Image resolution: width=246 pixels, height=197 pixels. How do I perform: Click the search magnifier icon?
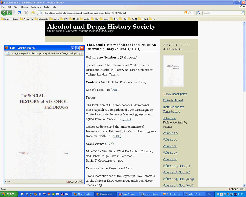[x=243, y=13]
